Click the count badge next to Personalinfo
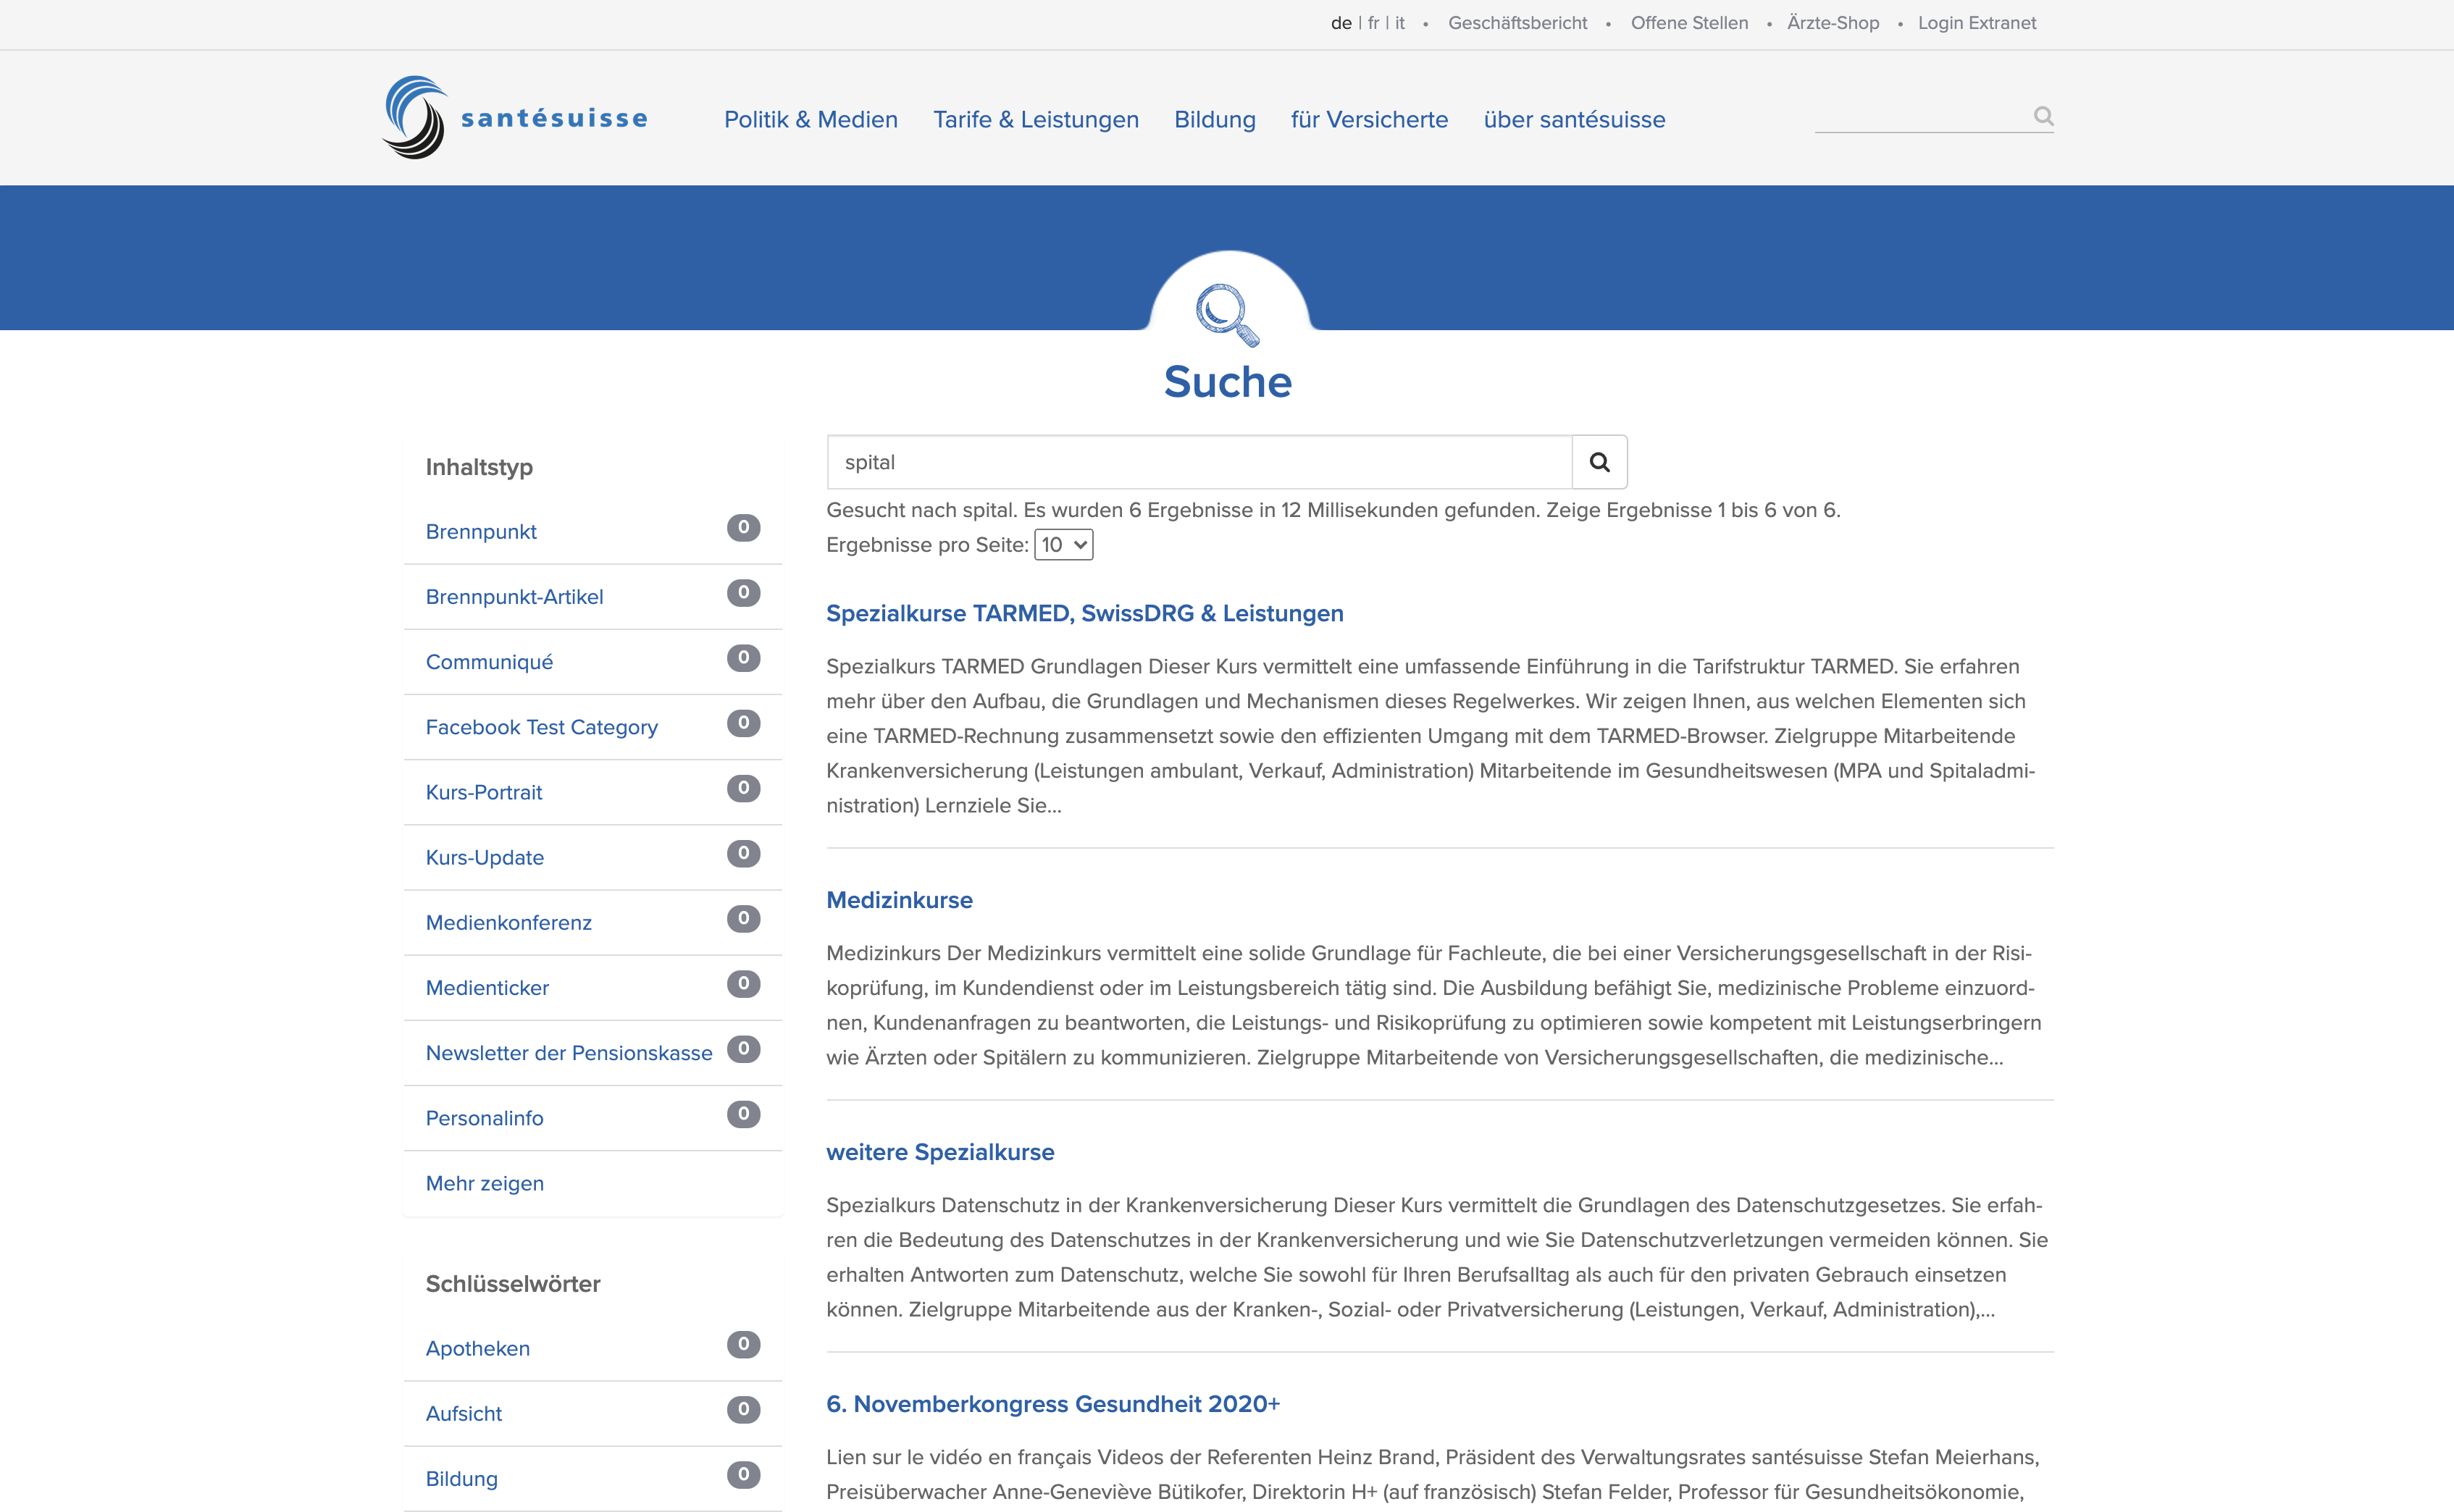The height and width of the screenshot is (1512, 2454). 743,1113
